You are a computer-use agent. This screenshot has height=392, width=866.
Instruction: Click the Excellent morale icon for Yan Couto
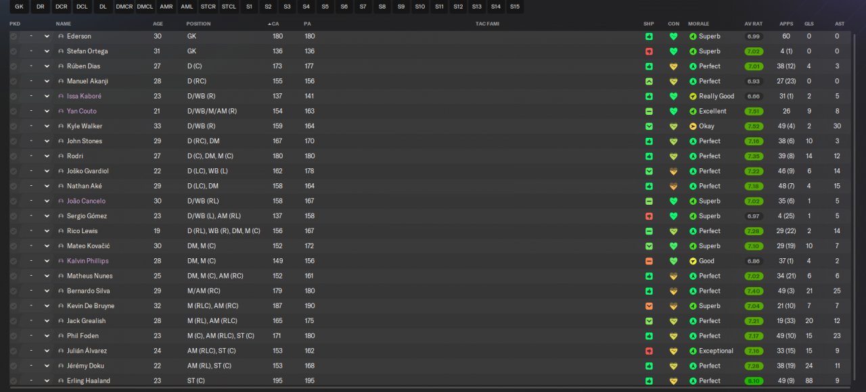point(693,112)
